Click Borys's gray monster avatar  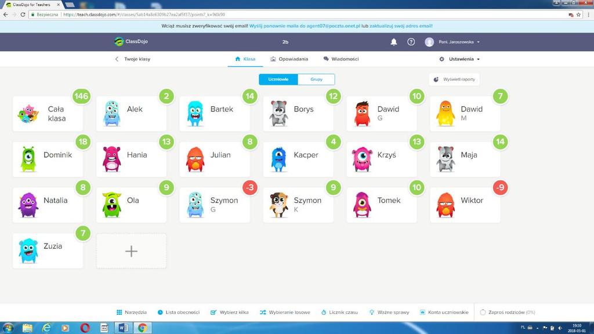(278, 113)
